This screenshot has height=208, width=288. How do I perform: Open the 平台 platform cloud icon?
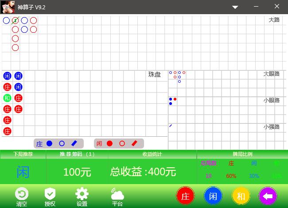pos(117,194)
